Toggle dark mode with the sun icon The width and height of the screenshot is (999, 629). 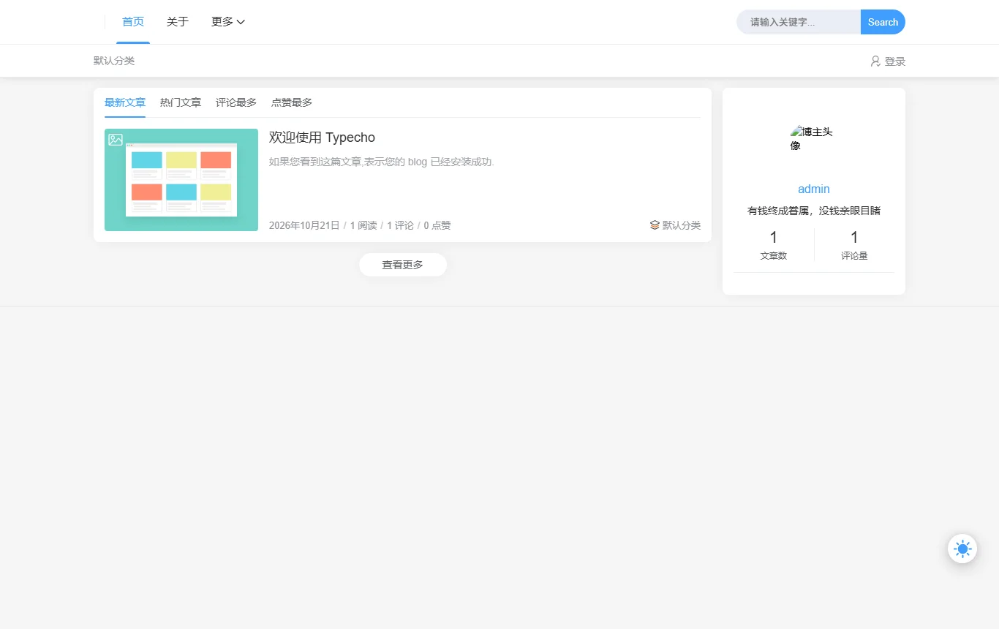click(962, 549)
